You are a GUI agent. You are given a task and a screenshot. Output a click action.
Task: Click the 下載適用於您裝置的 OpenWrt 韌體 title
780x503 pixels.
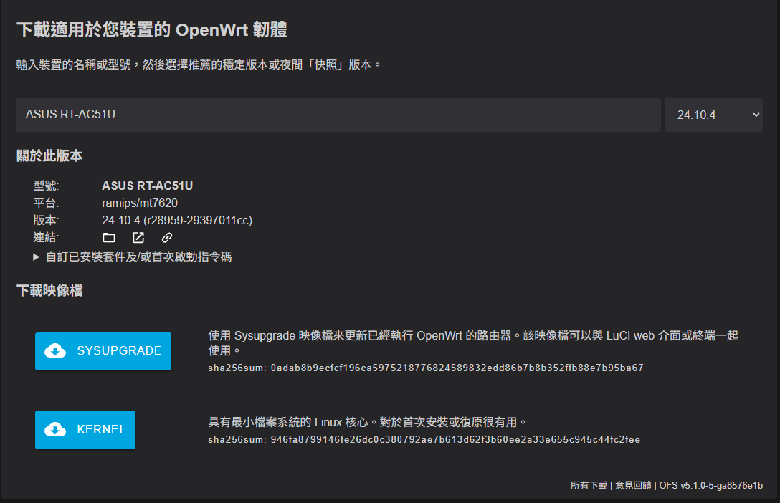(x=152, y=30)
